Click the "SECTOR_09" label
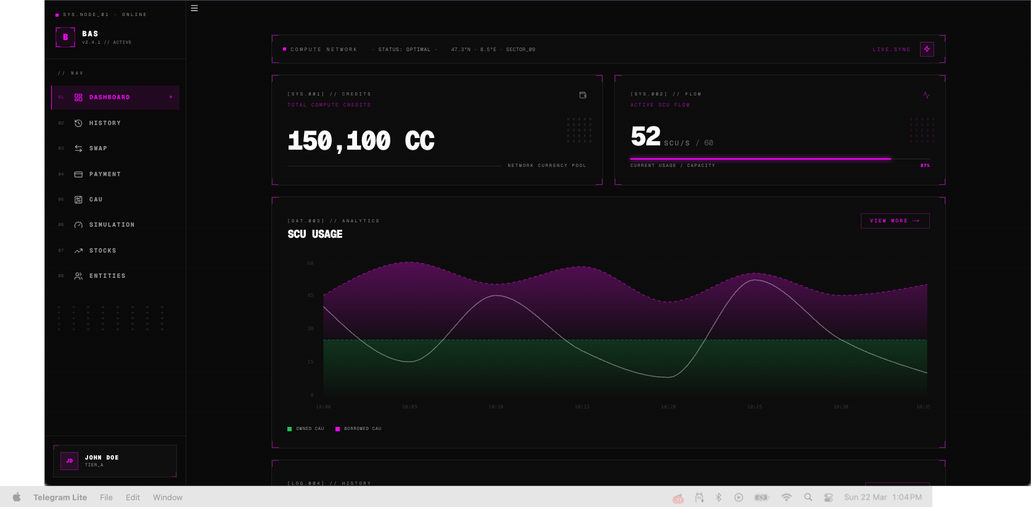This screenshot has height=507, width=1031. 520,49
